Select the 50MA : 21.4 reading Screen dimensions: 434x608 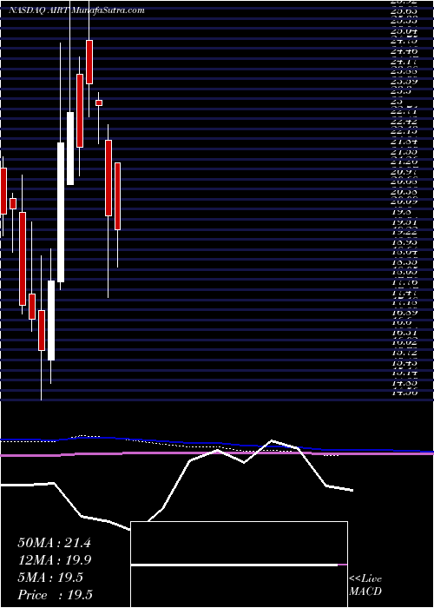(54, 543)
